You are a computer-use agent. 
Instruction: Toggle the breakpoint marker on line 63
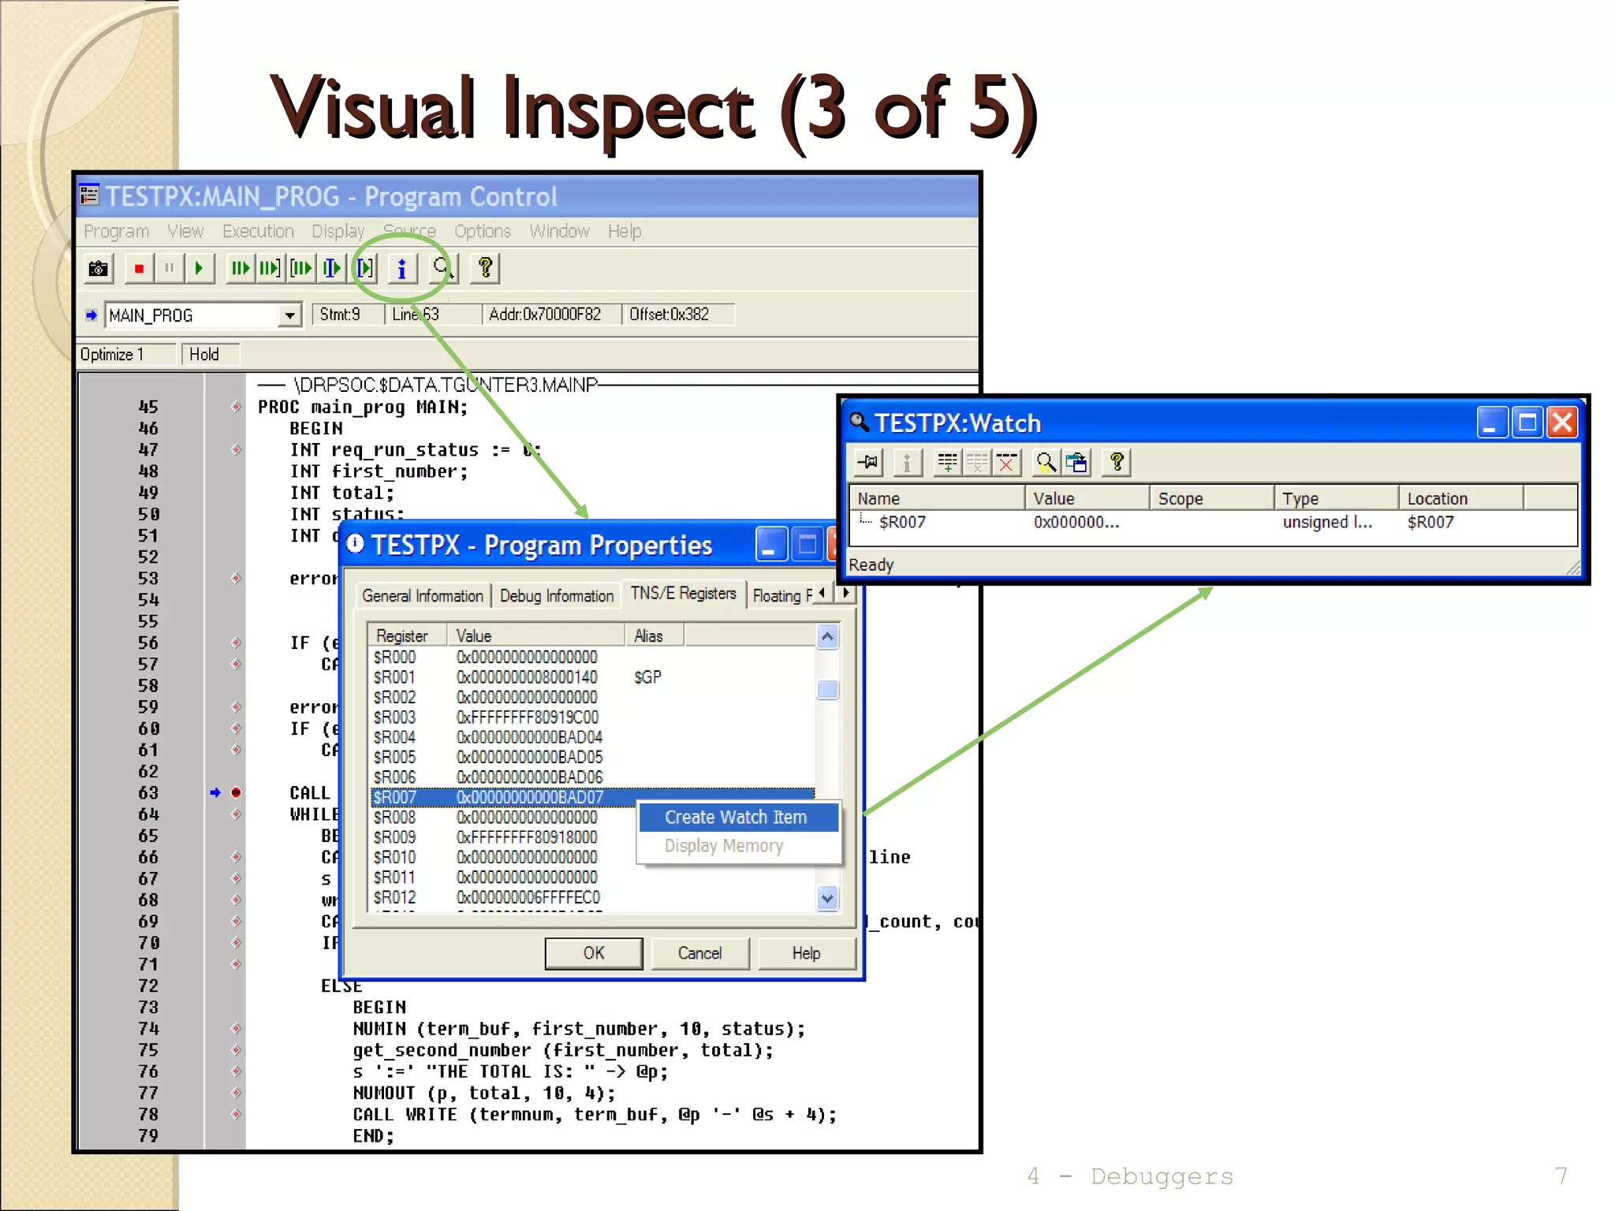click(x=236, y=792)
